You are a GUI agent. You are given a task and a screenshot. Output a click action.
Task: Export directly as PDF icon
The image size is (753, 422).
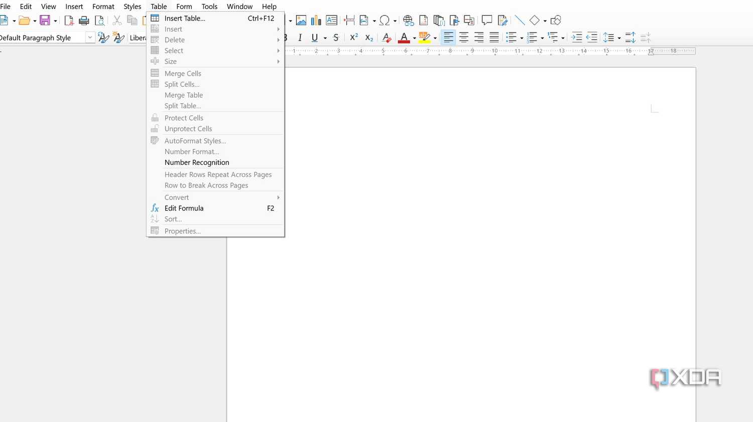click(69, 21)
